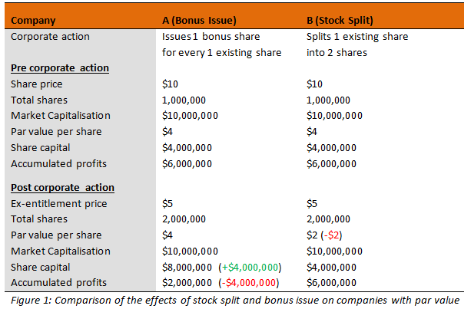Click Company A's "$2,000,000" accumulated profits value
Viewport: 471px width, 309px height.
point(187,282)
